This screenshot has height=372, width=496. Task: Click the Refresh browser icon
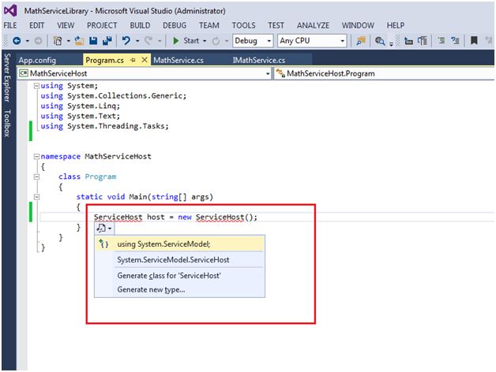pyautogui.click(x=216, y=41)
